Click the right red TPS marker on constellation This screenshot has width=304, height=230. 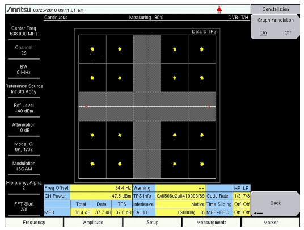pyautogui.click(x=209, y=106)
